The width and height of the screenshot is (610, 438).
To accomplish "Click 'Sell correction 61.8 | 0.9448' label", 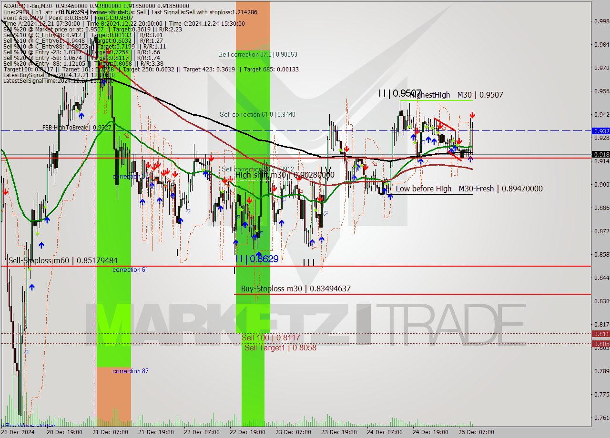I will point(257,114).
